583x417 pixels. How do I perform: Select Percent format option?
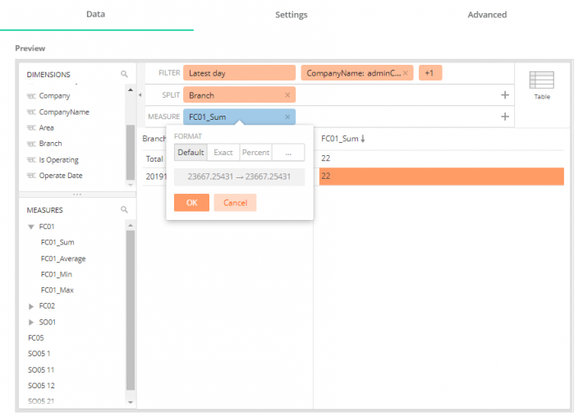[x=255, y=153]
